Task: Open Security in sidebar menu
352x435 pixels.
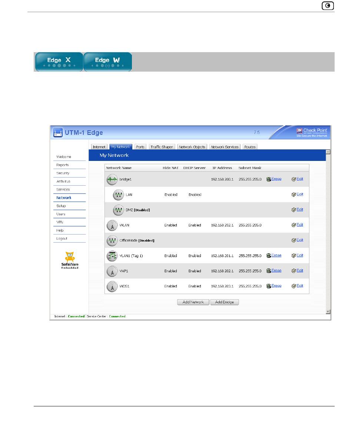Action: point(63,173)
